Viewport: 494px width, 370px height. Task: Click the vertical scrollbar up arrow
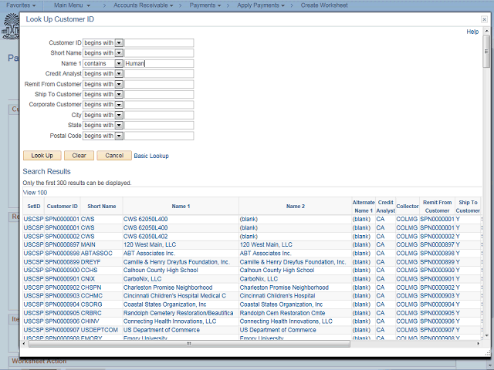point(486,31)
